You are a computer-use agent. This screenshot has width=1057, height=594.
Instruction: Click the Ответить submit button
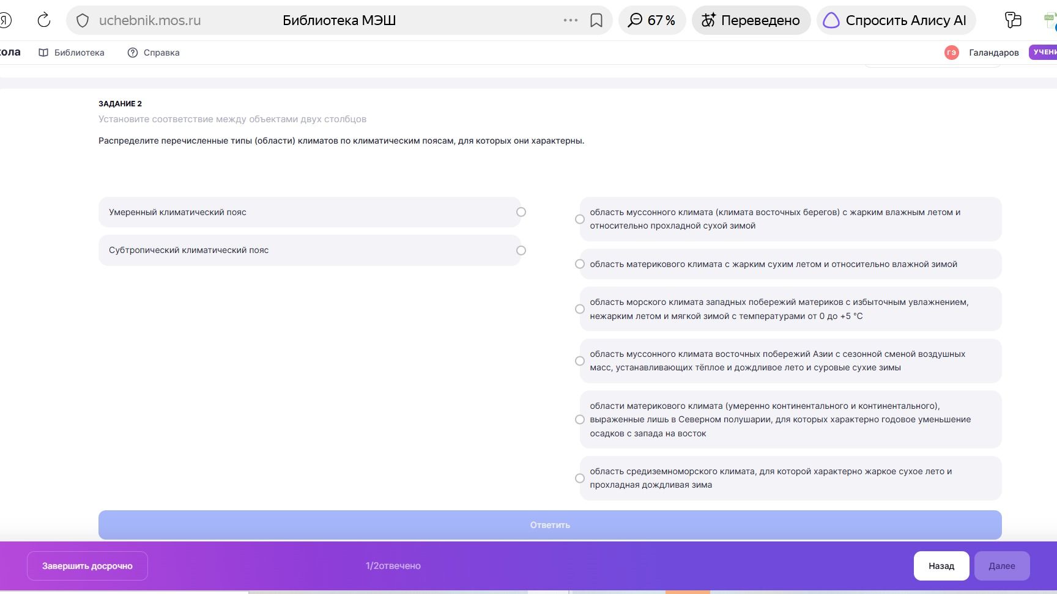550,525
